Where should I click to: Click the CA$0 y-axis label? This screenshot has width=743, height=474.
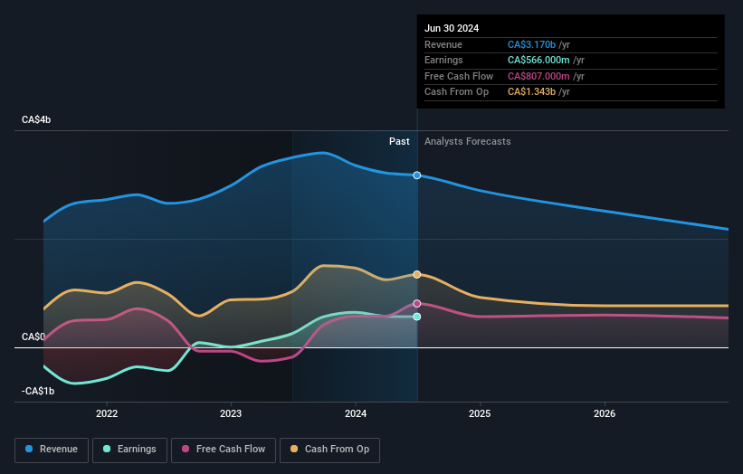tap(33, 337)
